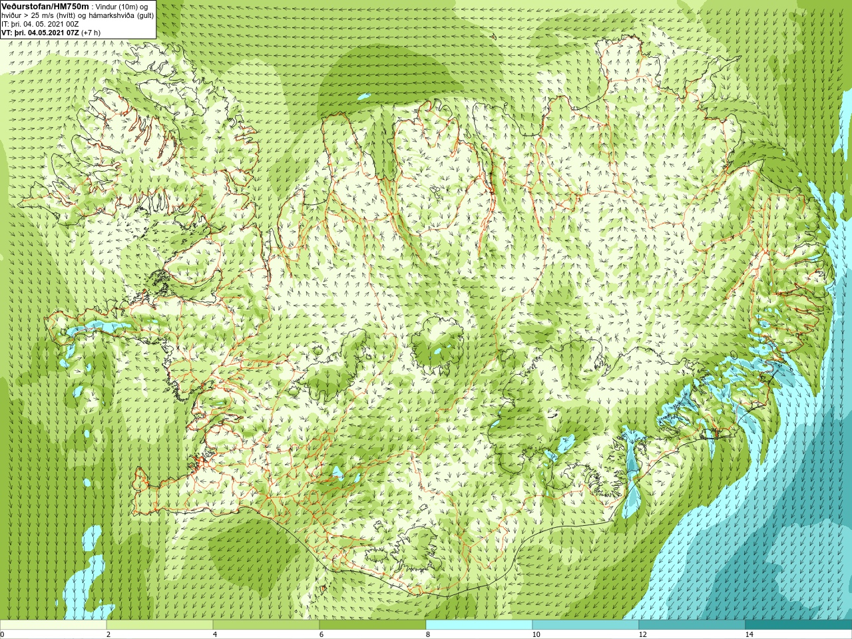Click the 'Vindur (10m) og' legend text
Screen dimensions: 852x639
(x=122, y=6)
